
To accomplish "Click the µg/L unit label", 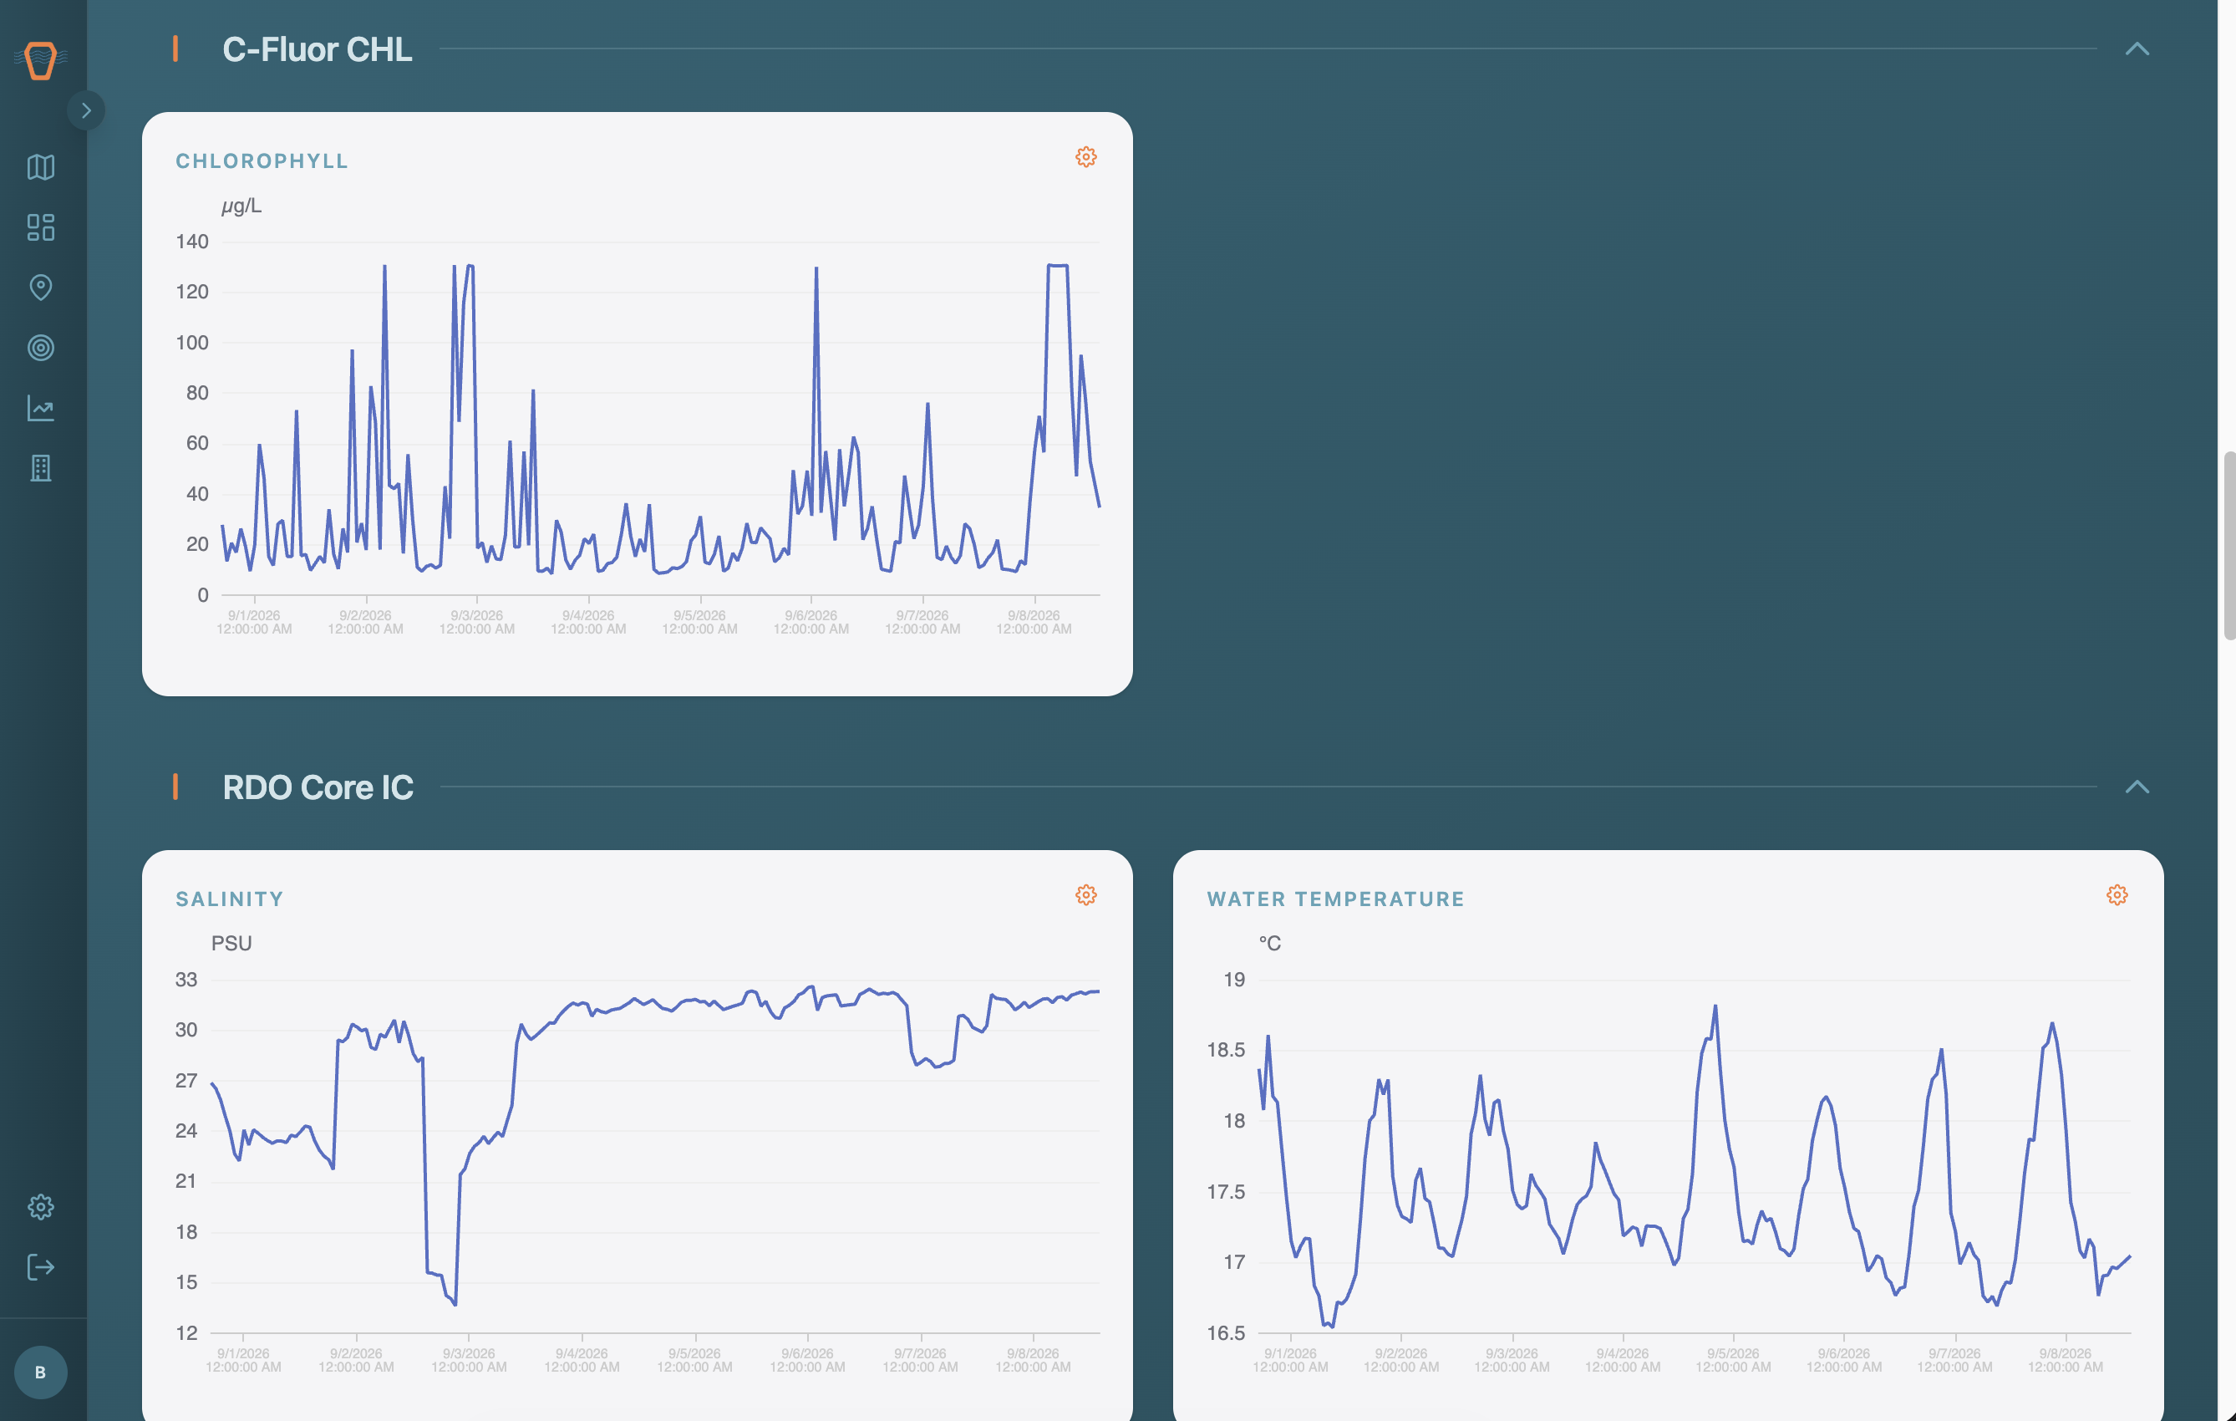I will coord(241,206).
